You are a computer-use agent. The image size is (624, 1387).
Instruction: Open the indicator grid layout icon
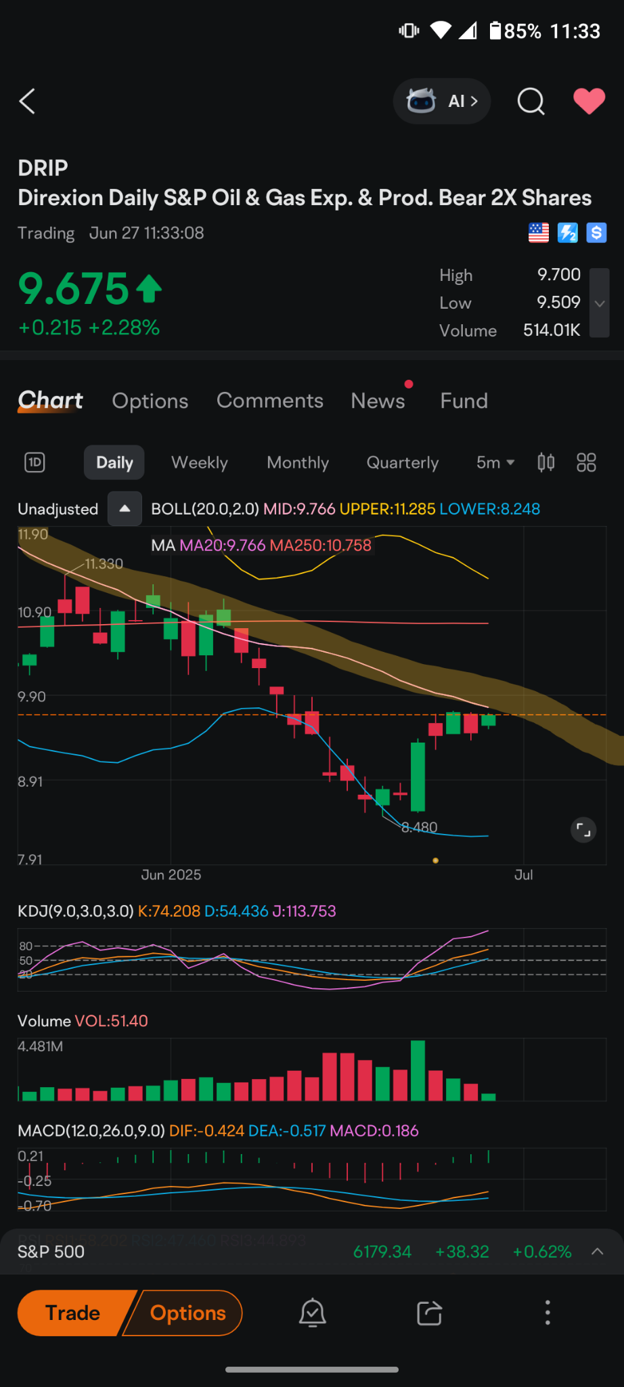586,462
